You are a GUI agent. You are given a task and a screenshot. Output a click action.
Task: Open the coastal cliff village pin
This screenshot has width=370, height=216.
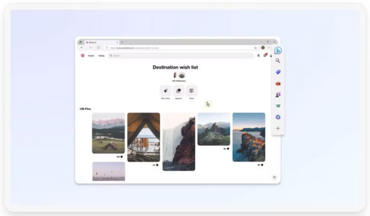(x=249, y=137)
